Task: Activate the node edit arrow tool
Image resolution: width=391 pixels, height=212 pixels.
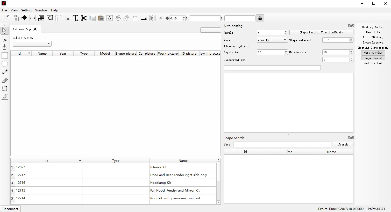Action: [5, 39]
